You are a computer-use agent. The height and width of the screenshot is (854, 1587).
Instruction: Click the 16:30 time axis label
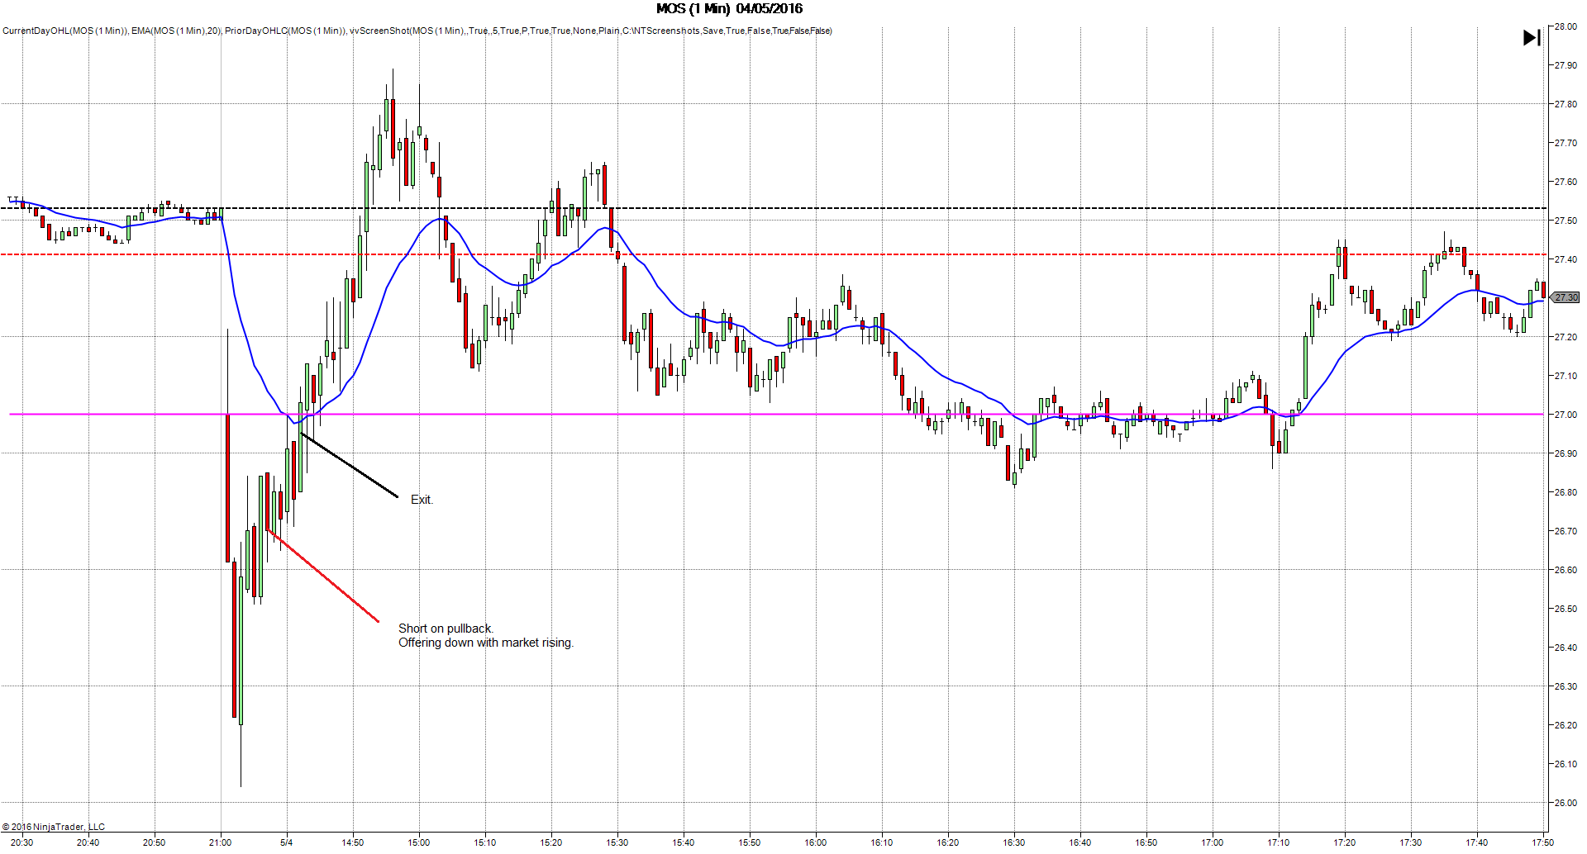[x=1014, y=842]
